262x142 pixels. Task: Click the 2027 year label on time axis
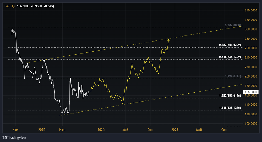175,129
